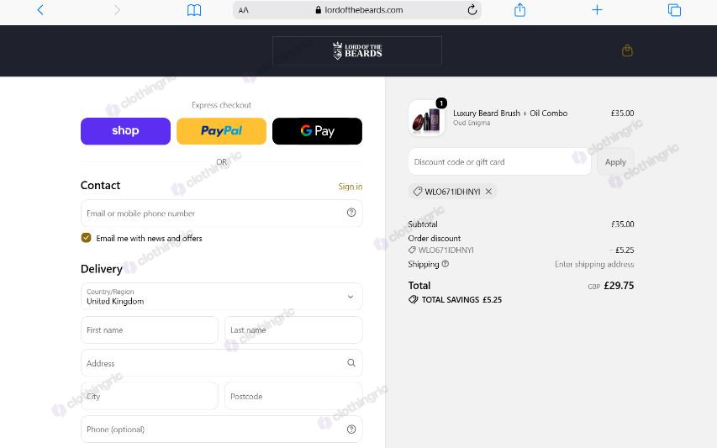The height and width of the screenshot is (448, 717).
Task: Focus the Postcode field
Action: point(293,397)
